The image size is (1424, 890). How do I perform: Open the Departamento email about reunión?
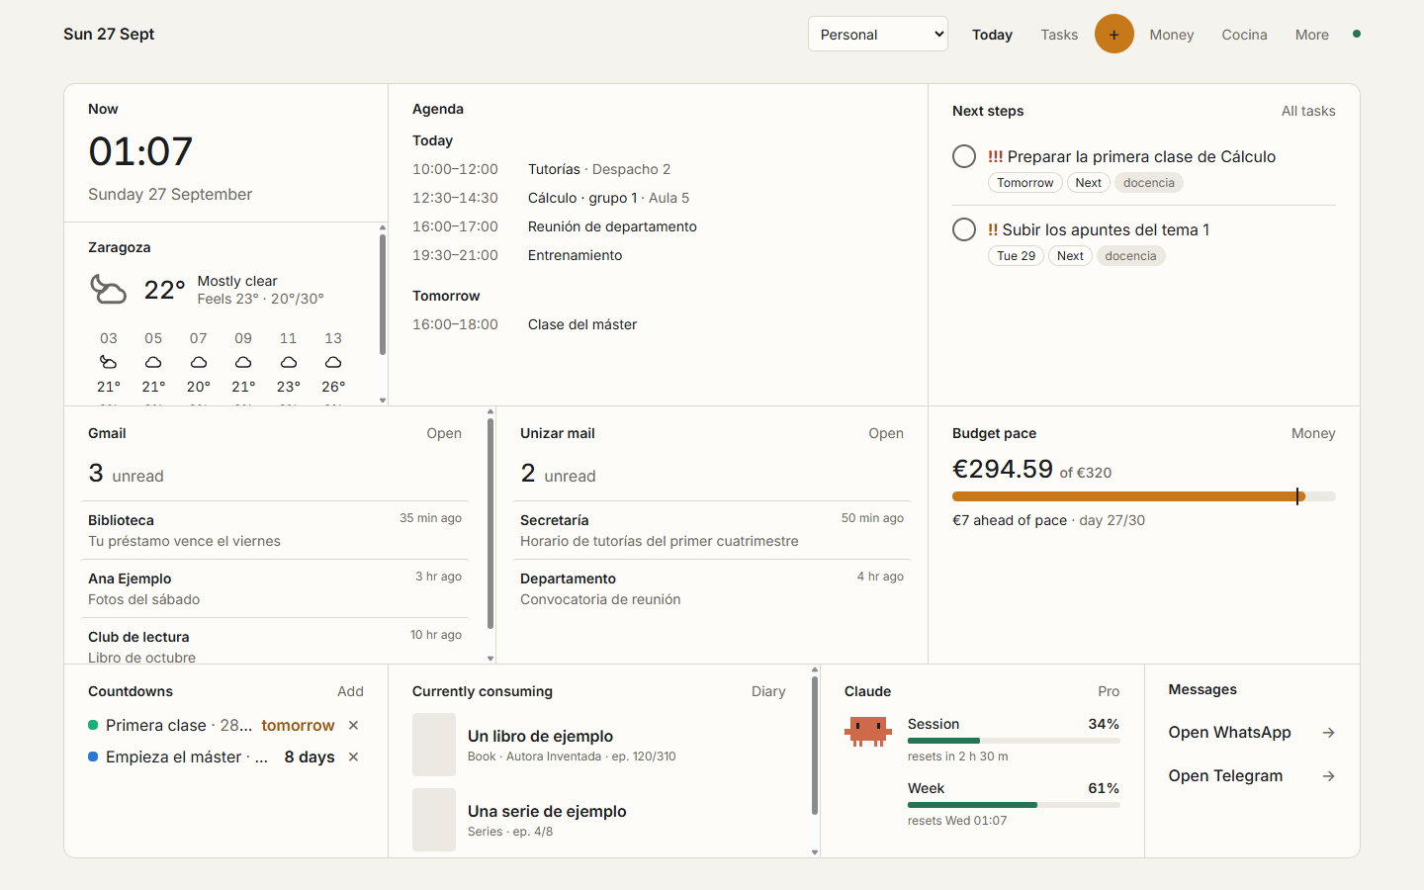pos(712,588)
